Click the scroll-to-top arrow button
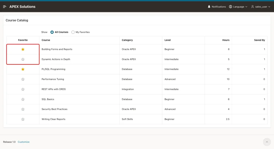The height and width of the screenshot is (149, 274). (267, 142)
